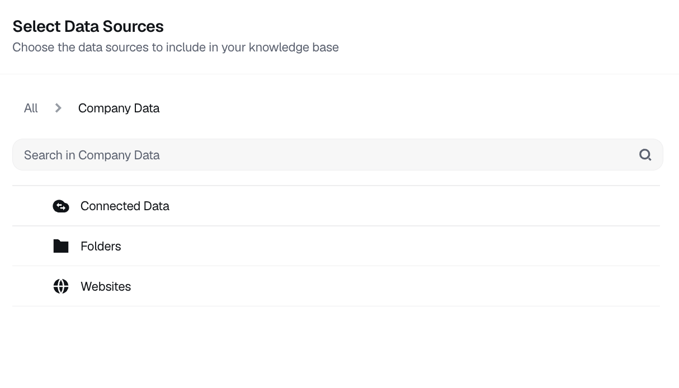Expand Folders by clicking its name
This screenshot has width=679, height=388.
(101, 246)
